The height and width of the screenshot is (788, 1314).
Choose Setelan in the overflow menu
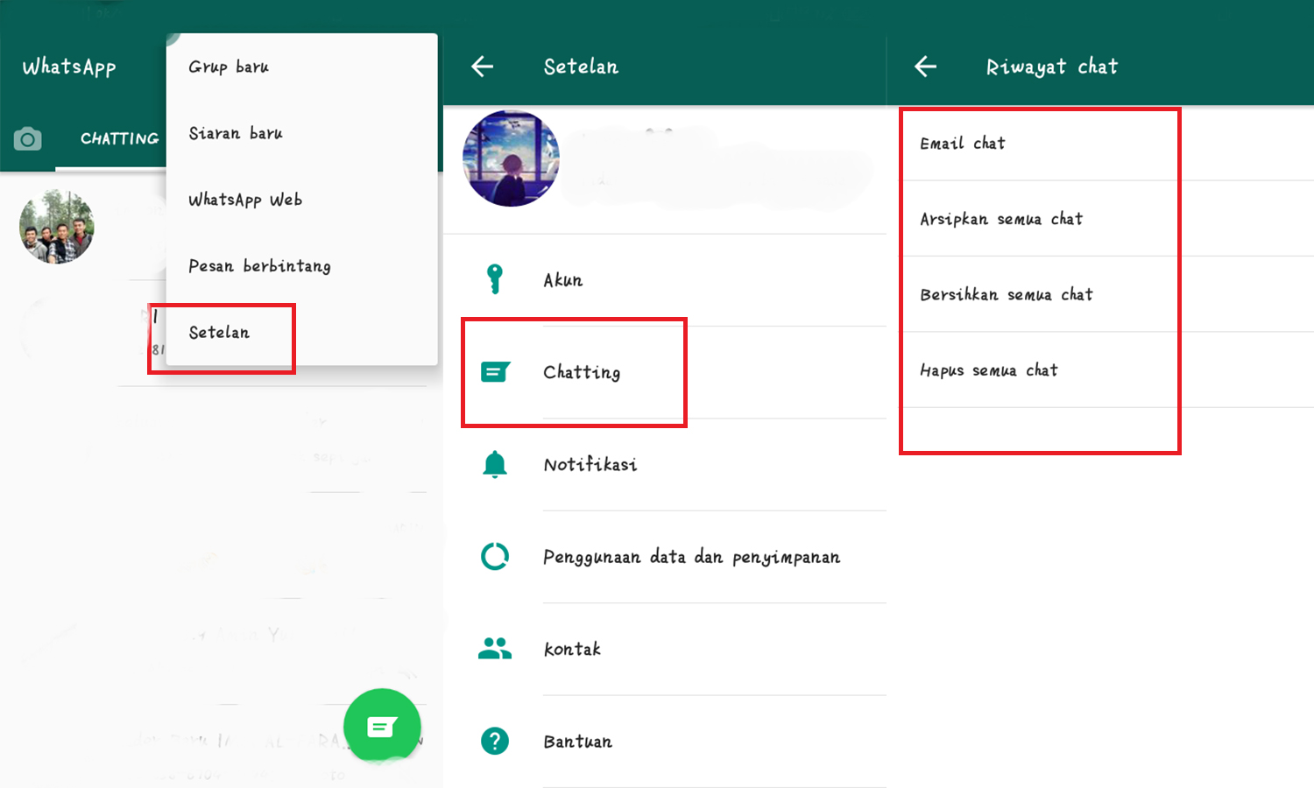click(302, 333)
